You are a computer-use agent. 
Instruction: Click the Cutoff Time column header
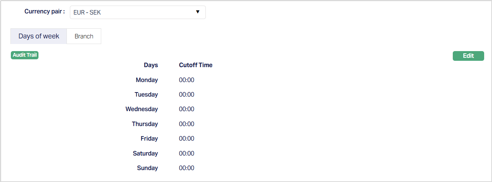click(195, 65)
